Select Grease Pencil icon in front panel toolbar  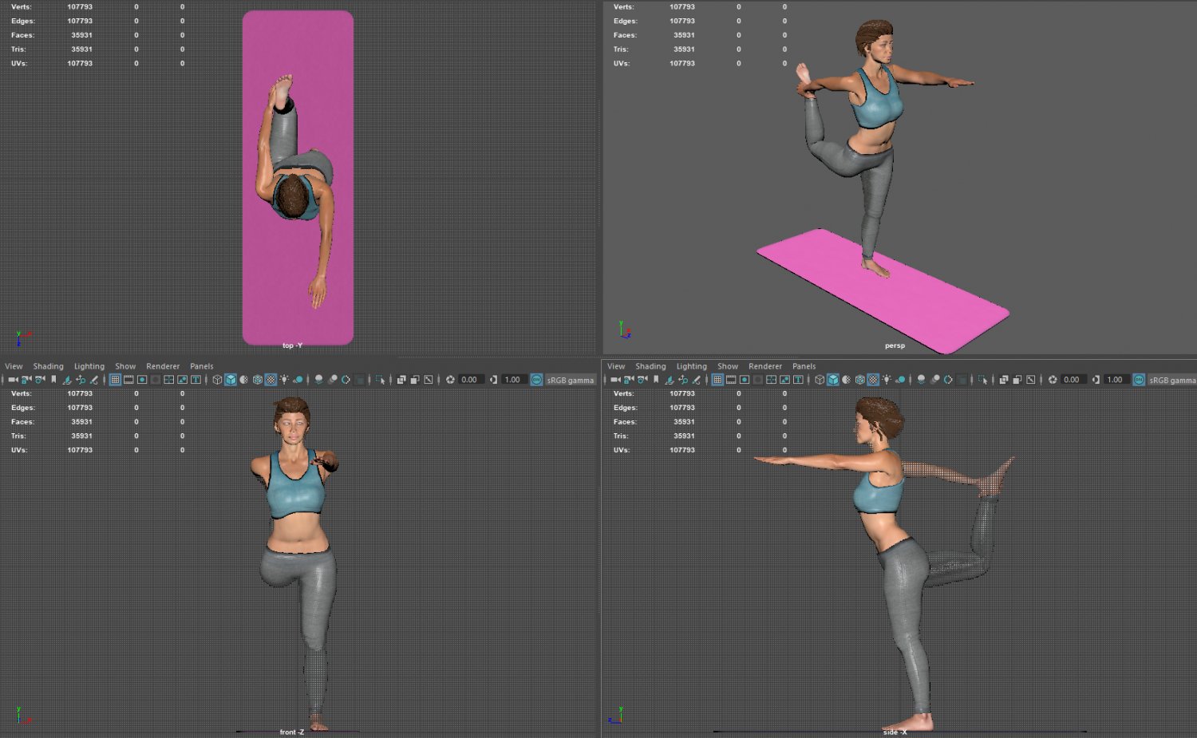click(94, 380)
